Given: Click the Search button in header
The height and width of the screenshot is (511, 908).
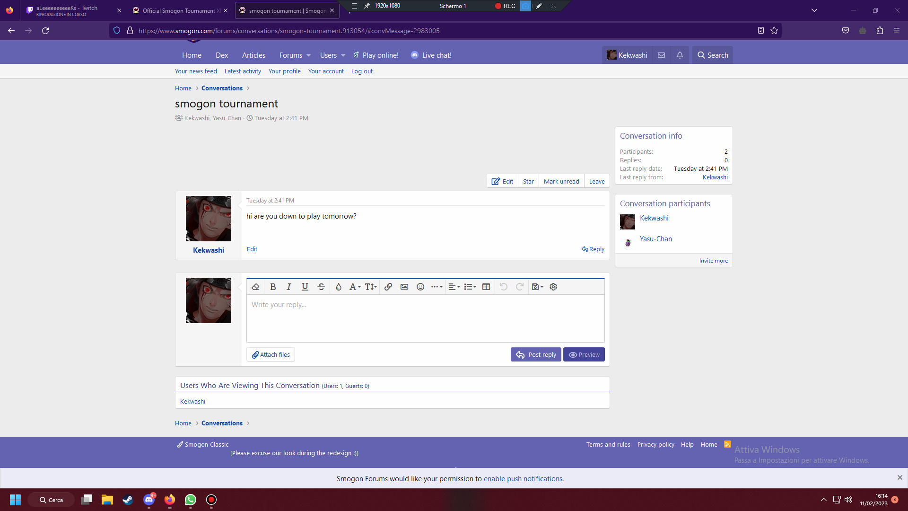Looking at the screenshot, I should (x=713, y=55).
